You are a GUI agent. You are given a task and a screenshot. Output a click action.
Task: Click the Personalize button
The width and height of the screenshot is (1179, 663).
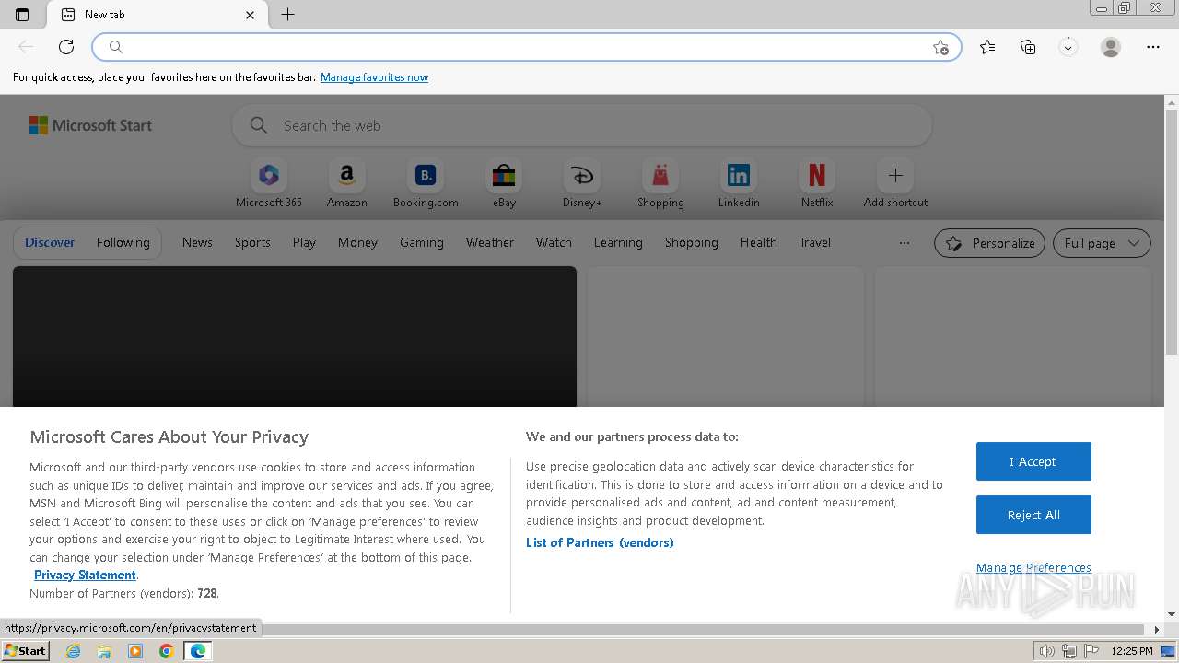point(989,243)
